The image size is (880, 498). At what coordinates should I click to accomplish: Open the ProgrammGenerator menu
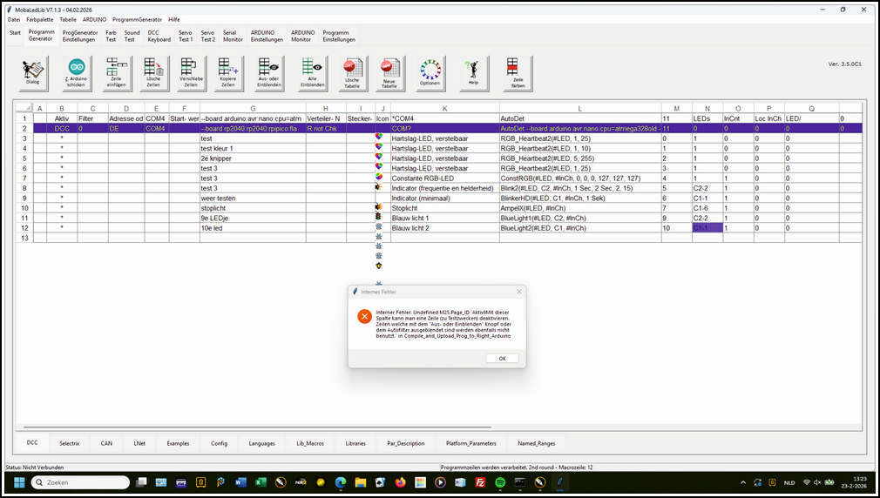(x=137, y=19)
